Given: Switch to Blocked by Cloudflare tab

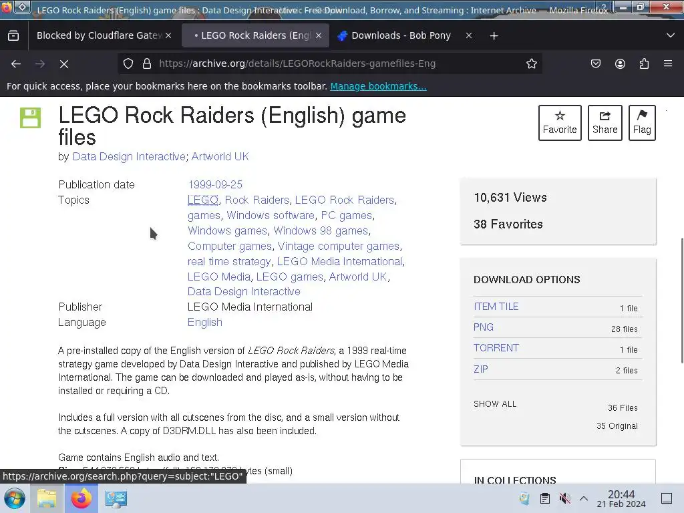Looking at the screenshot, I should (100, 36).
